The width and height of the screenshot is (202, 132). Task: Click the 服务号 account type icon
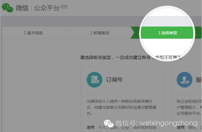pyautogui.click(x=185, y=80)
